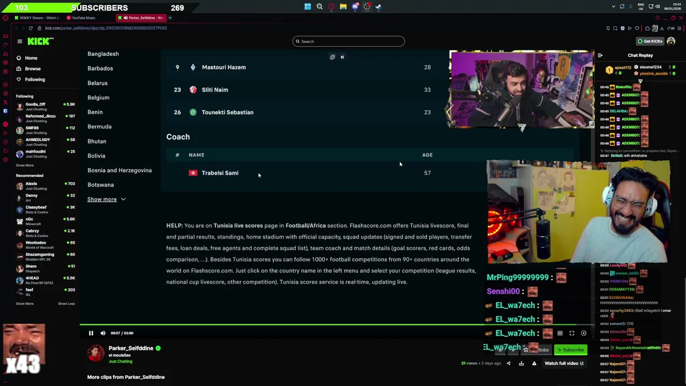Click the address bar URL

(x=106, y=28)
